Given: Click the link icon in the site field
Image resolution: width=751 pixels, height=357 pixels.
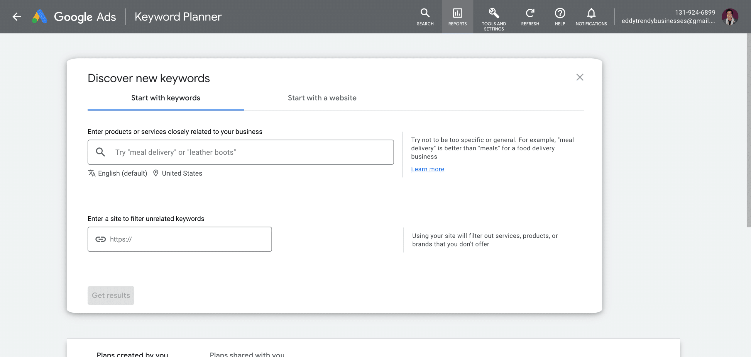Looking at the screenshot, I should click(x=100, y=239).
